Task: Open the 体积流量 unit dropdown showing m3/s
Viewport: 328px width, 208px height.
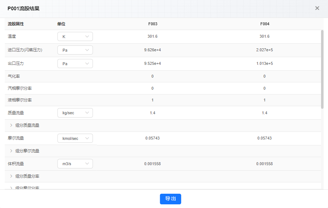Action: point(75,164)
